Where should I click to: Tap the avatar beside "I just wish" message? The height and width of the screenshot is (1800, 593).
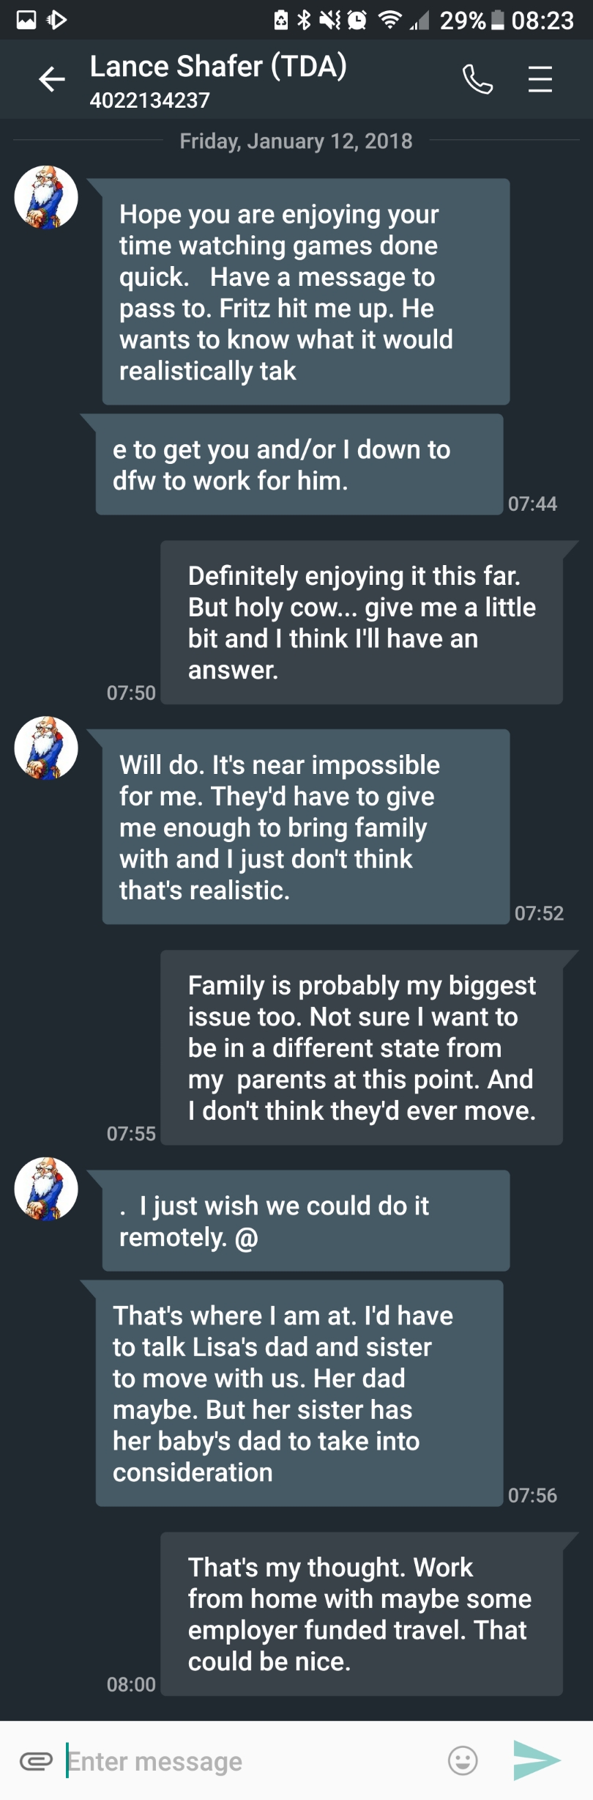(x=46, y=1189)
